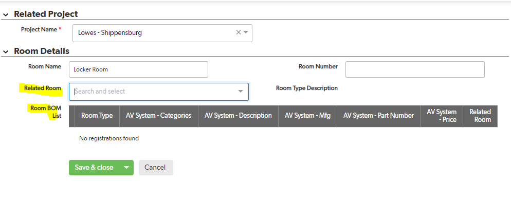Sort by AV System - Mfg column
Image resolution: width=511 pixels, height=199 pixels.
[307, 116]
